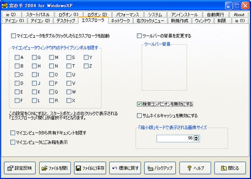Select the エクスプローラ tab
This screenshot has width=251, height=179.
(93, 20)
